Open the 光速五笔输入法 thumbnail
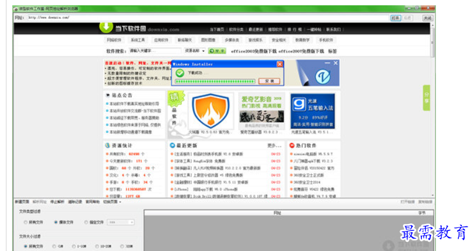The height and width of the screenshot is (251, 473). (x=313, y=111)
